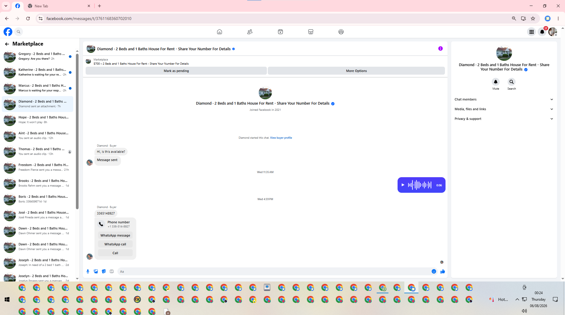Open the Reels video icon

(x=280, y=32)
